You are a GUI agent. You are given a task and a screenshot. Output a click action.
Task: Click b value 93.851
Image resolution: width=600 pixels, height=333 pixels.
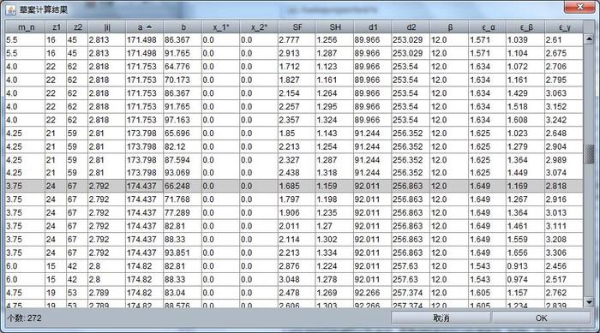tap(183, 253)
